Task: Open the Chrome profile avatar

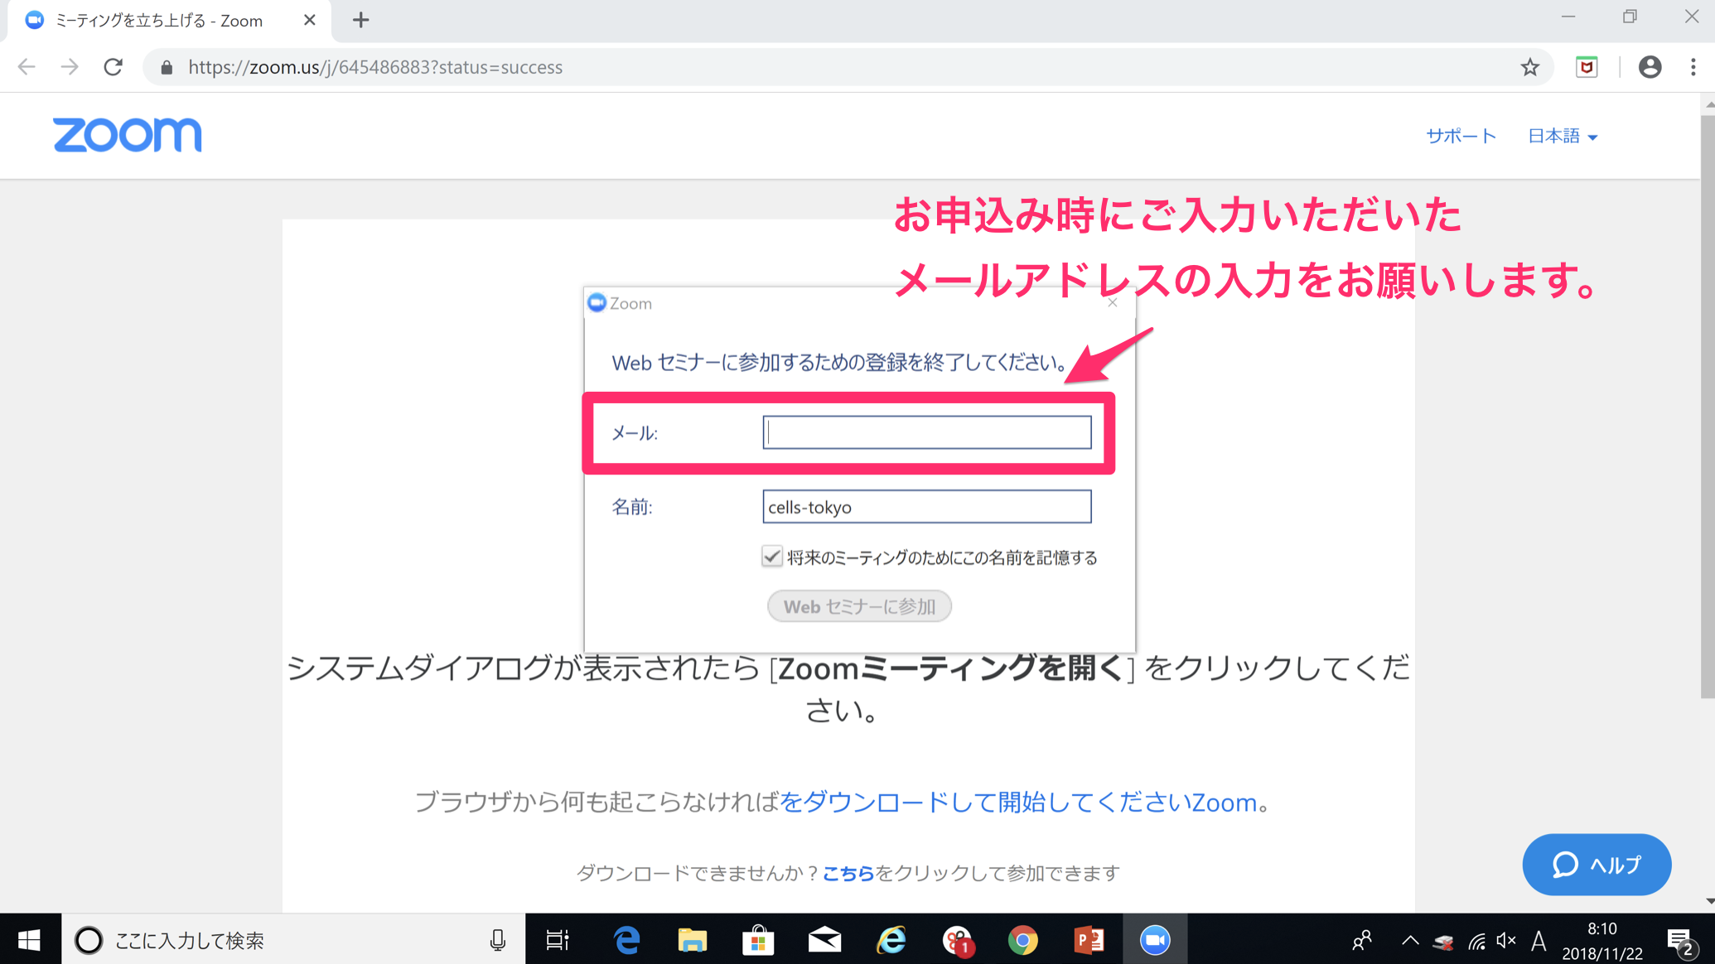Action: pyautogui.click(x=1650, y=67)
